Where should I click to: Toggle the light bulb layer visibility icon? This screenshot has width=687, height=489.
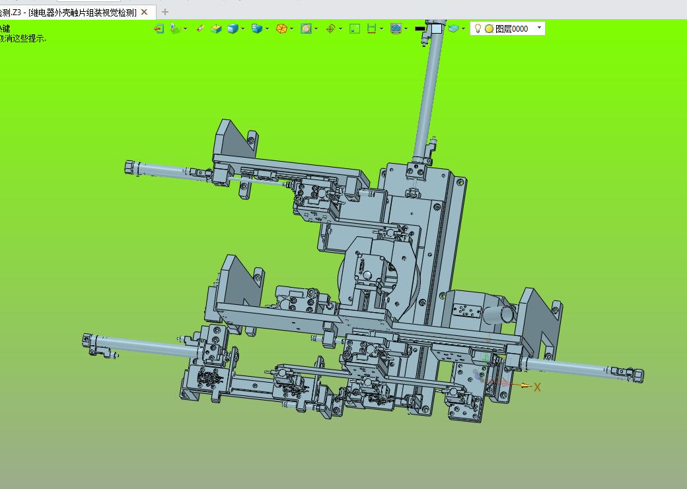478,28
